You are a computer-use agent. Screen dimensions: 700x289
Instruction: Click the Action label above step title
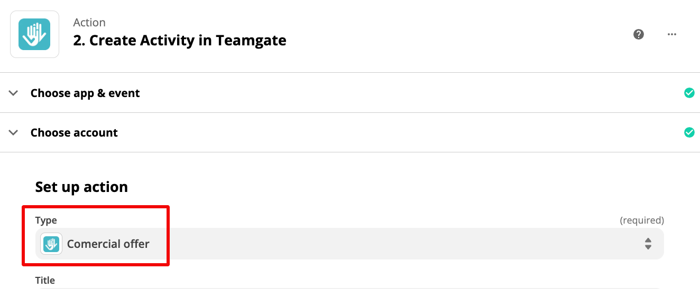(x=89, y=23)
